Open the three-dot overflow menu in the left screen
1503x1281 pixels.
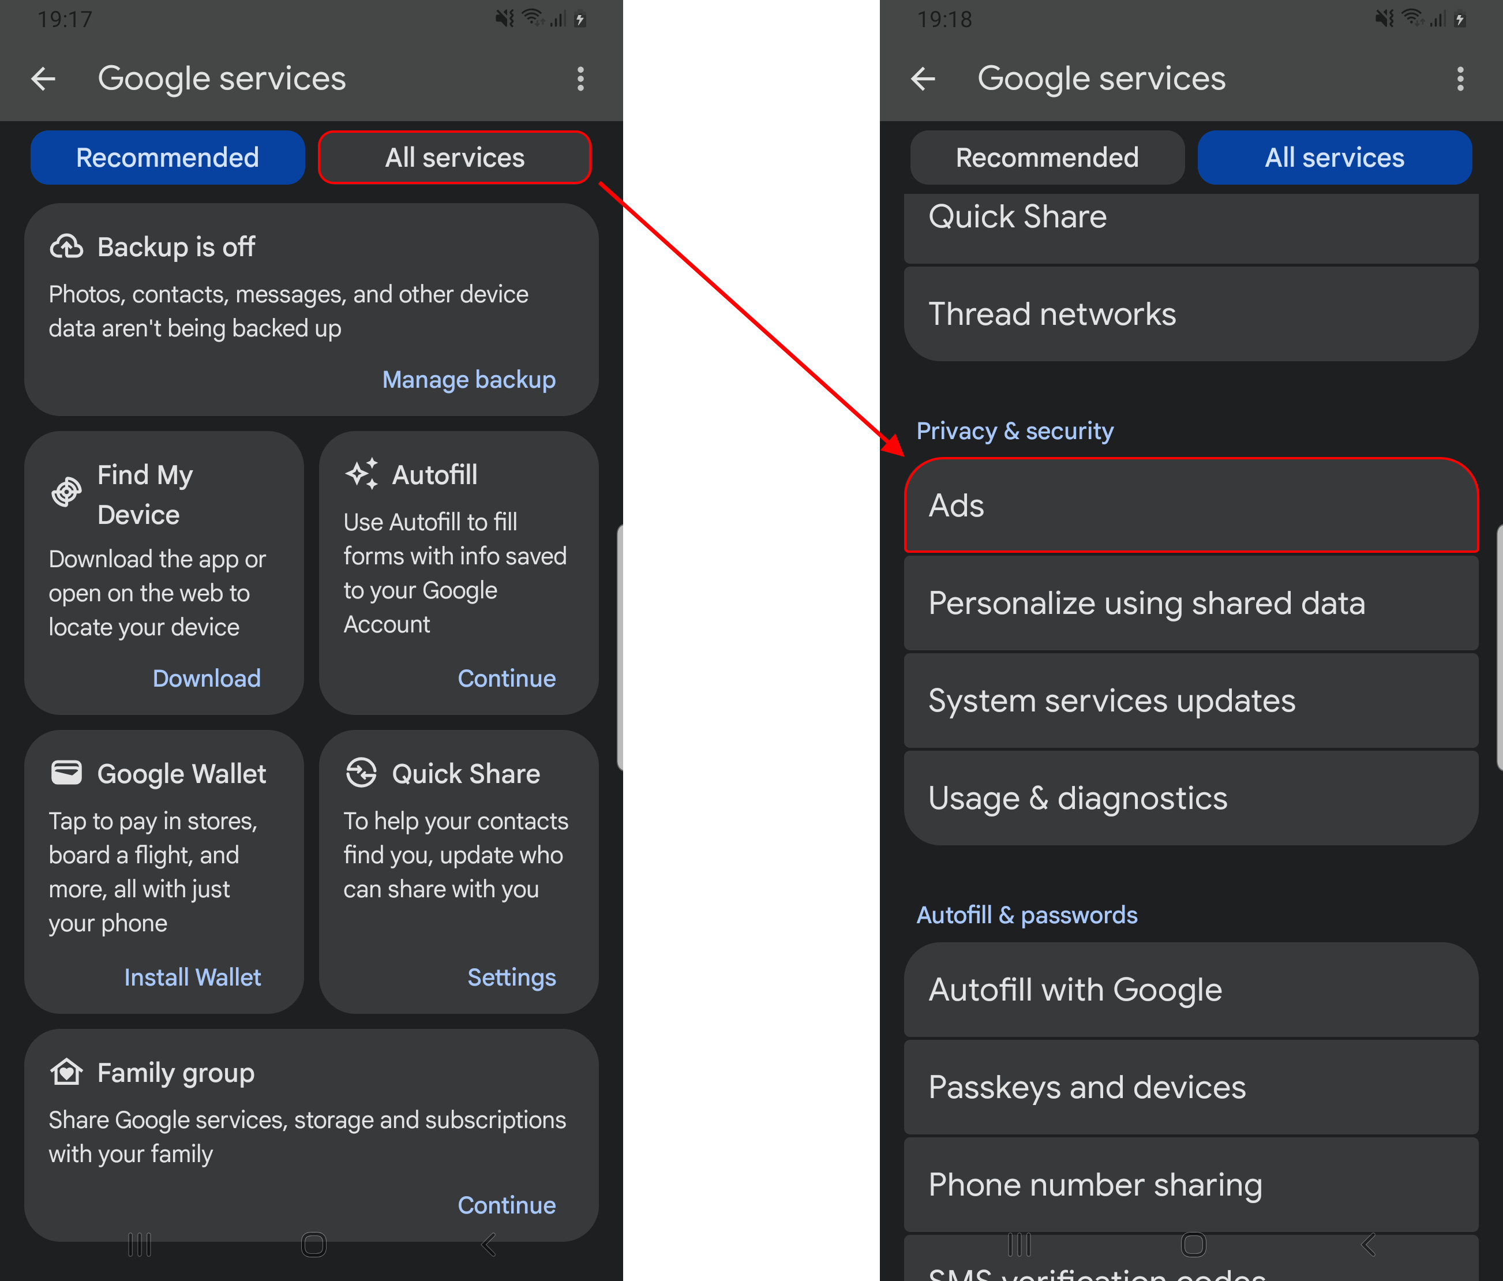(580, 78)
